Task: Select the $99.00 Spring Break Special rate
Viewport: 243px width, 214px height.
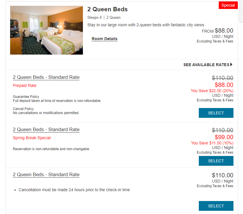Action: (x=216, y=161)
